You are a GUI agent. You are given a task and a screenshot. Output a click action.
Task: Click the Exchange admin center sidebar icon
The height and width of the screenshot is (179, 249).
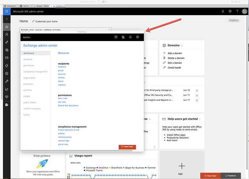[x=7, y=104]
